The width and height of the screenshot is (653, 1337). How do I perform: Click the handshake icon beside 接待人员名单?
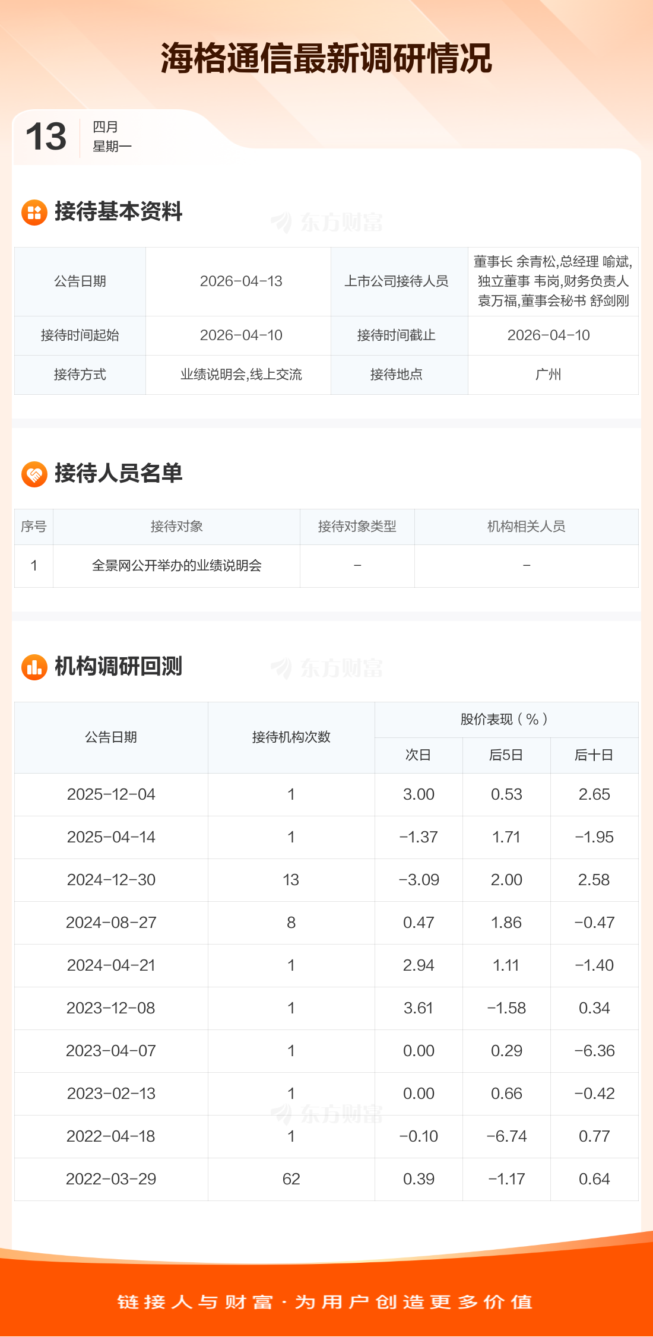coord(34,474)
